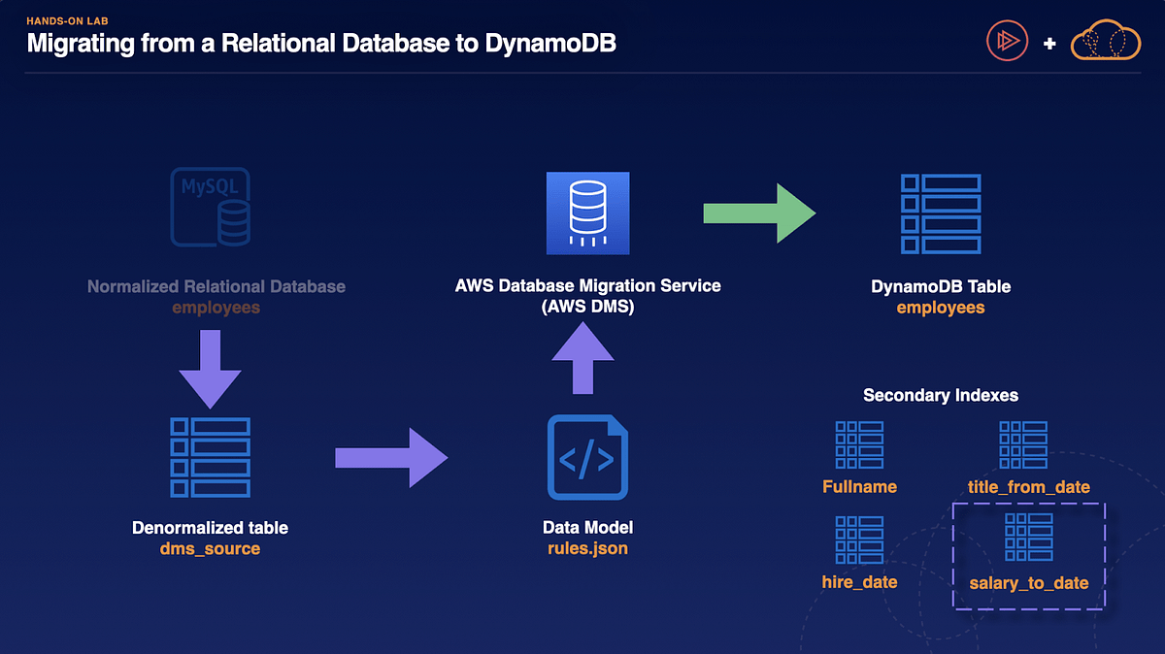1165x654 pixels.
Task: Click the Fullname secondary index icon
Action: point(858,444)
